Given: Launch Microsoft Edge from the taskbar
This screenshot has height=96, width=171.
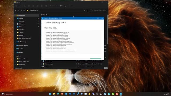Looking at the screenshot, I should coord(58,94).
